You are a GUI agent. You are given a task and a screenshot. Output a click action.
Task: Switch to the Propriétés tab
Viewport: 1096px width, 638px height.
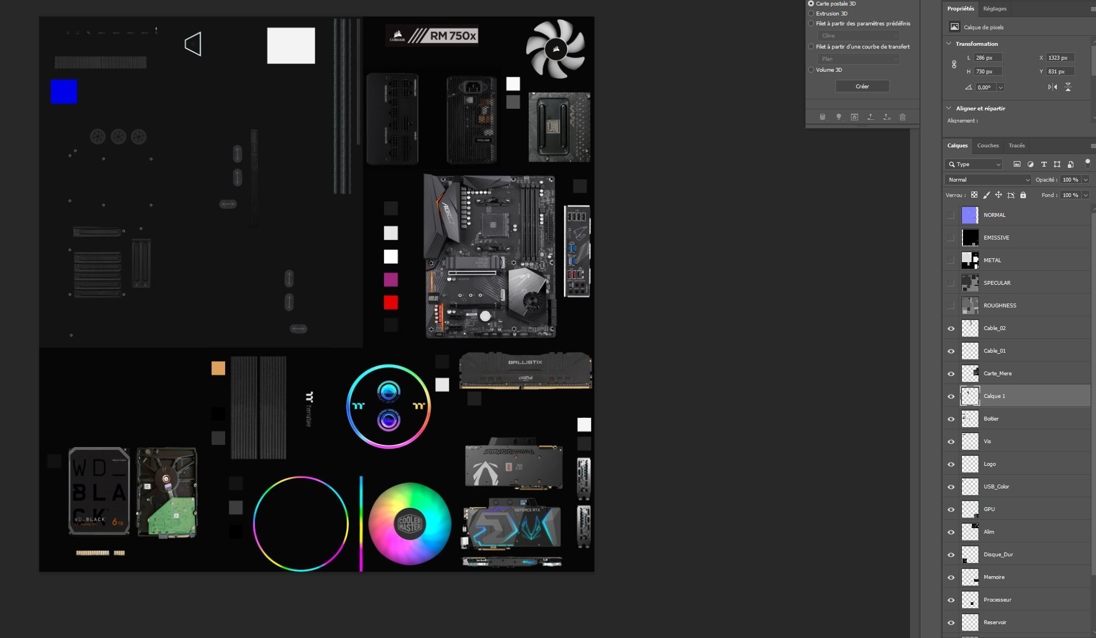[x=960, y=8]
